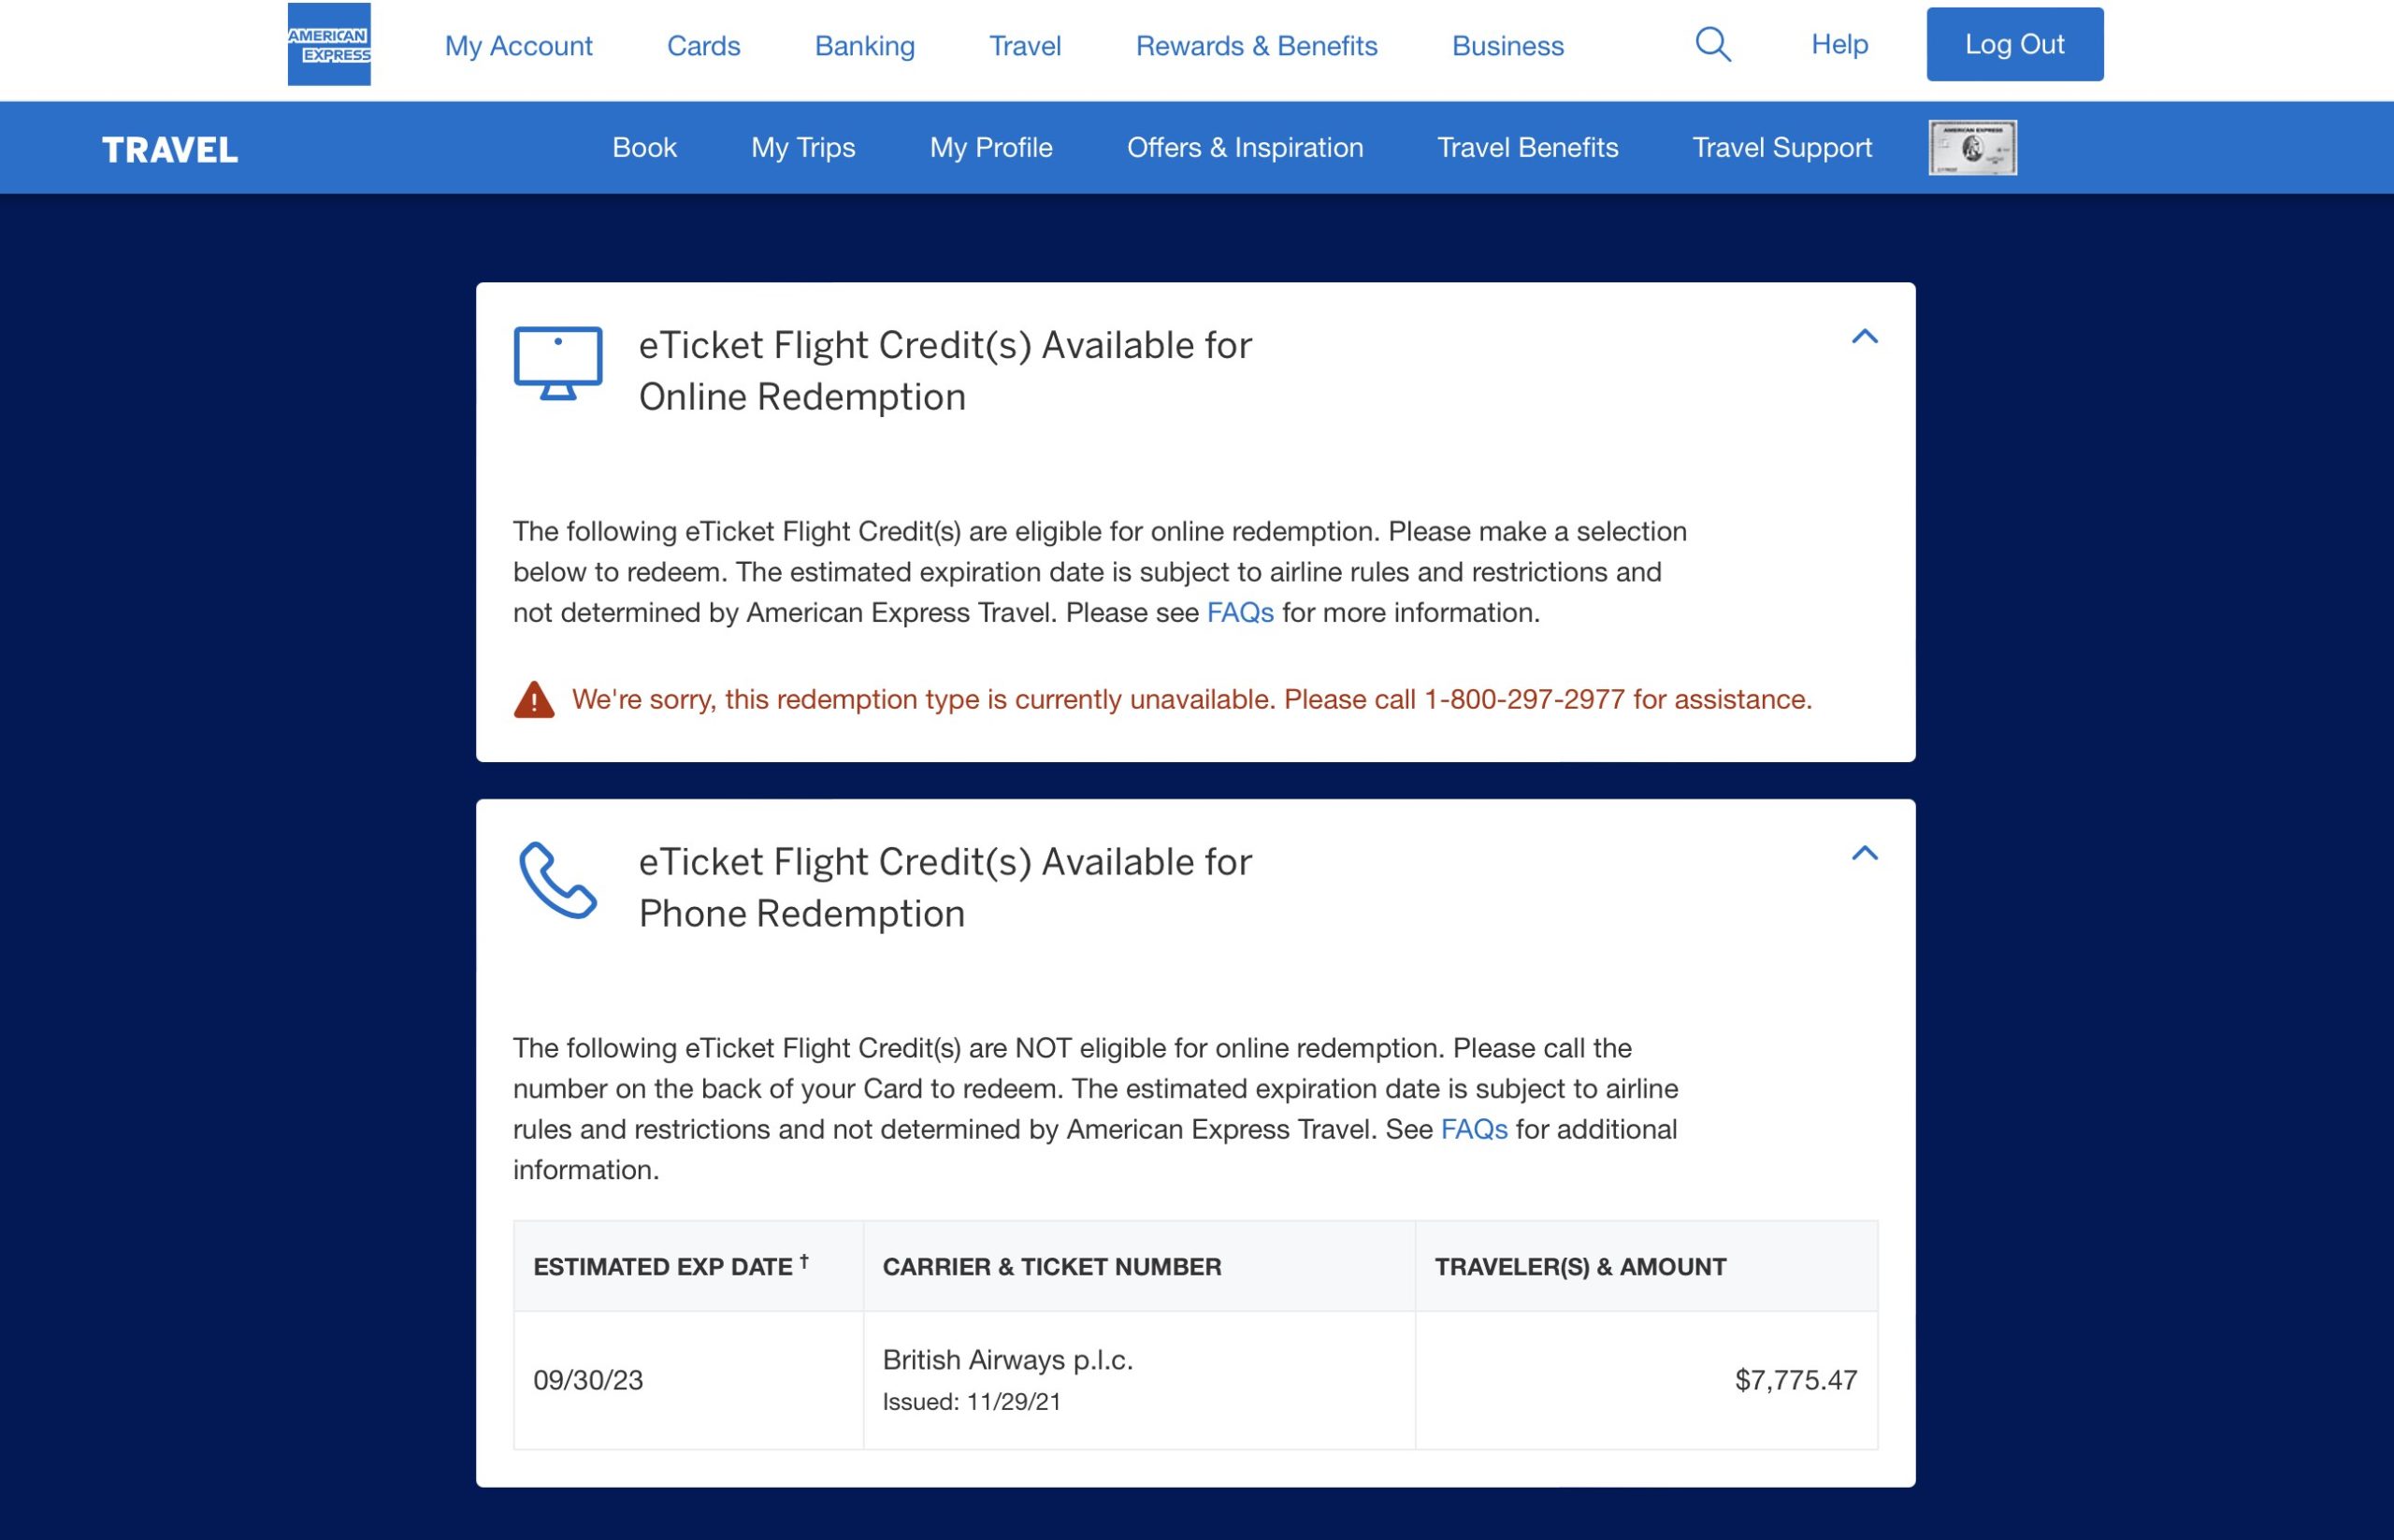Click the My Trips tab
2394x1540 pixels.
pos(802,145)
